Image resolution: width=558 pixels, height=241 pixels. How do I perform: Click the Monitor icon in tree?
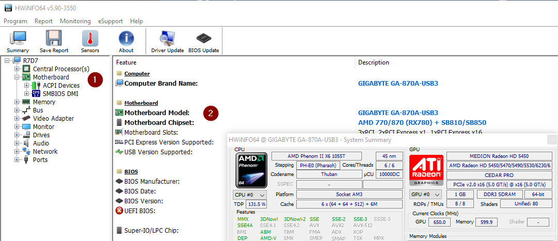click(x=26, y=127)
